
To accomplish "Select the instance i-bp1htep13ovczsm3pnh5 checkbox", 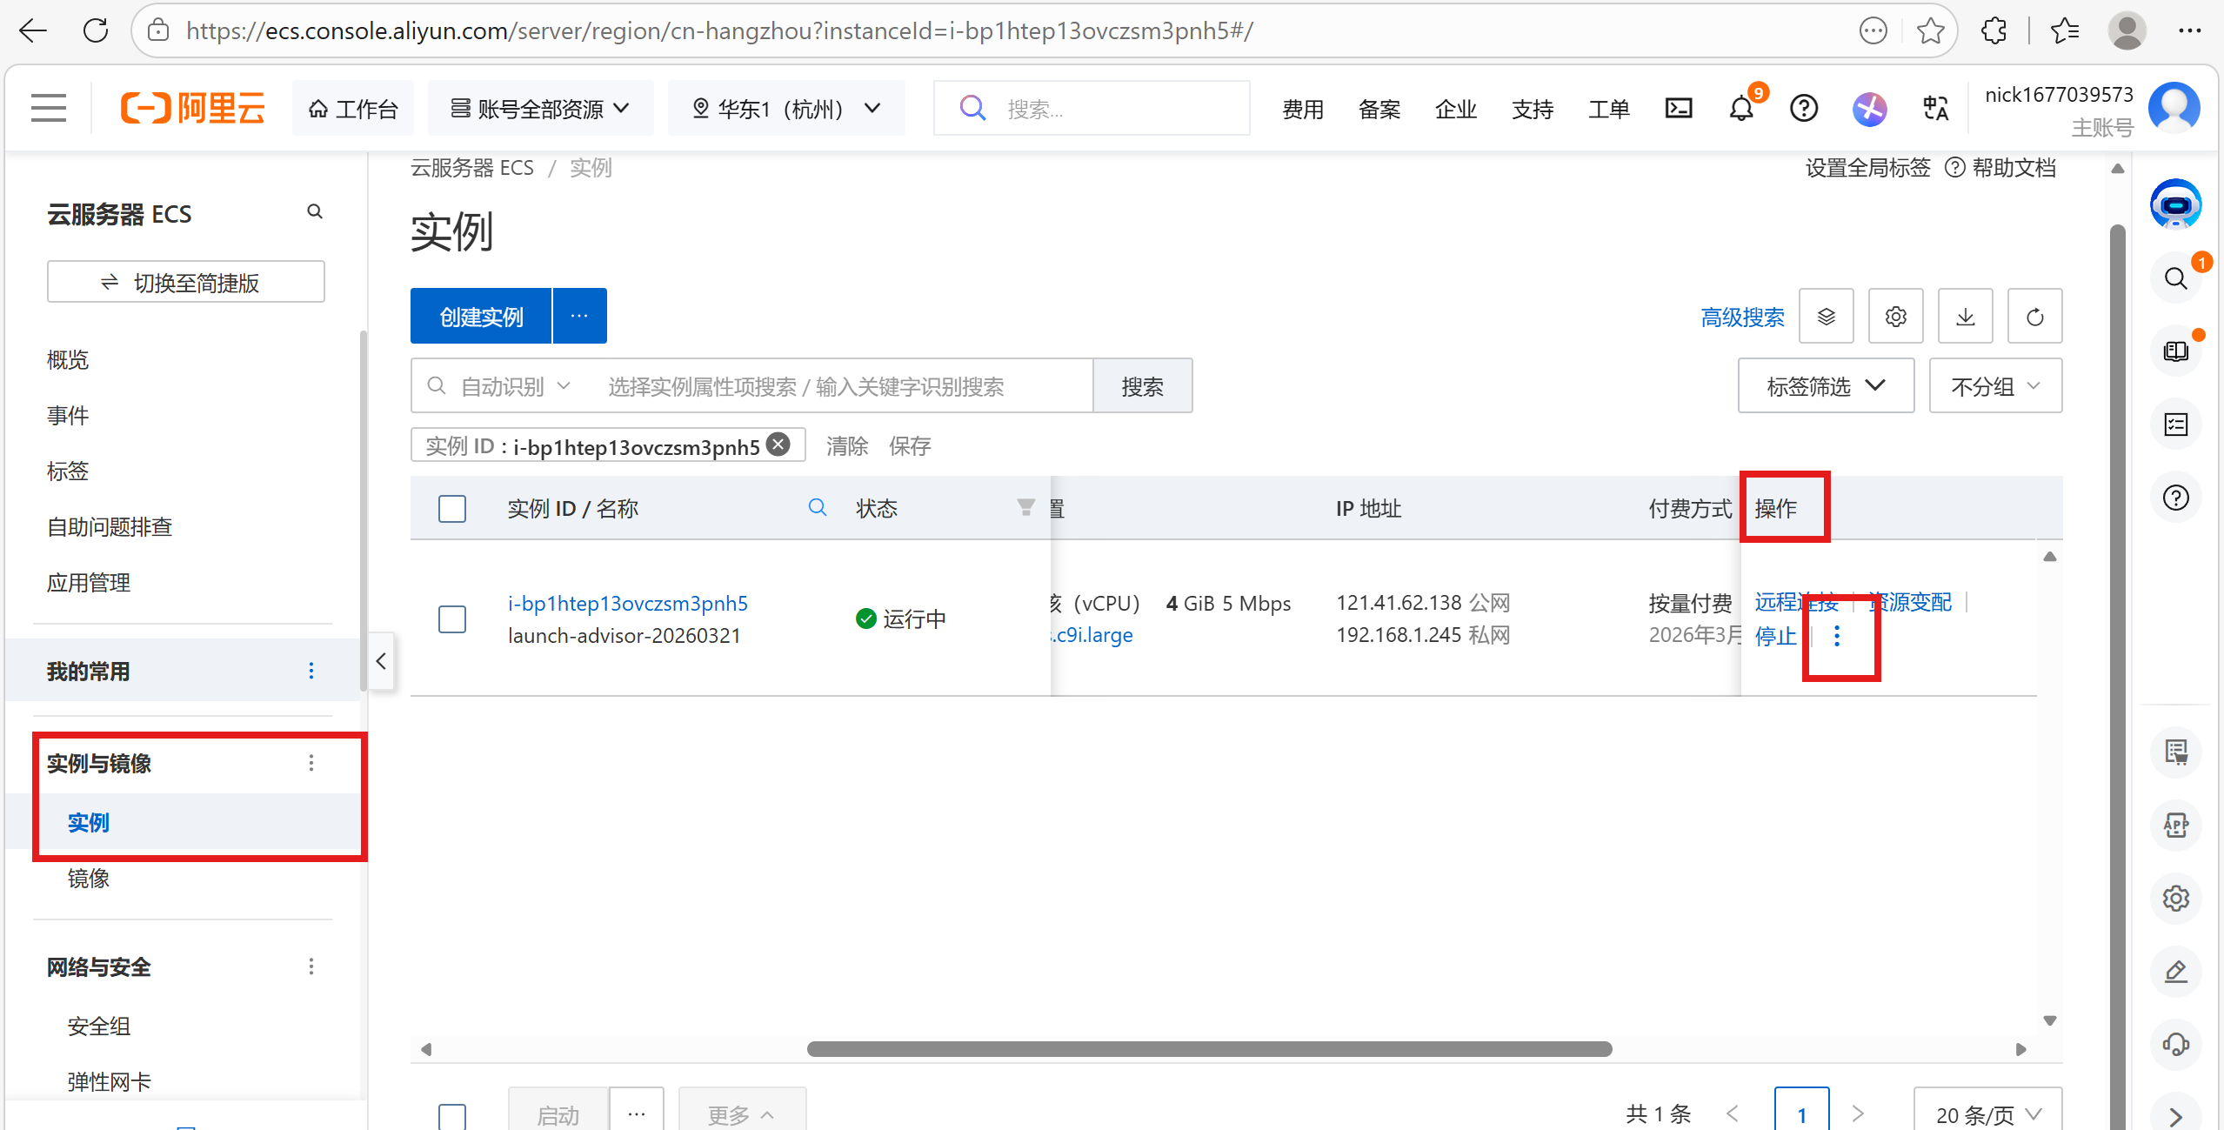I will pyautogui.click(x=452, y=619).
